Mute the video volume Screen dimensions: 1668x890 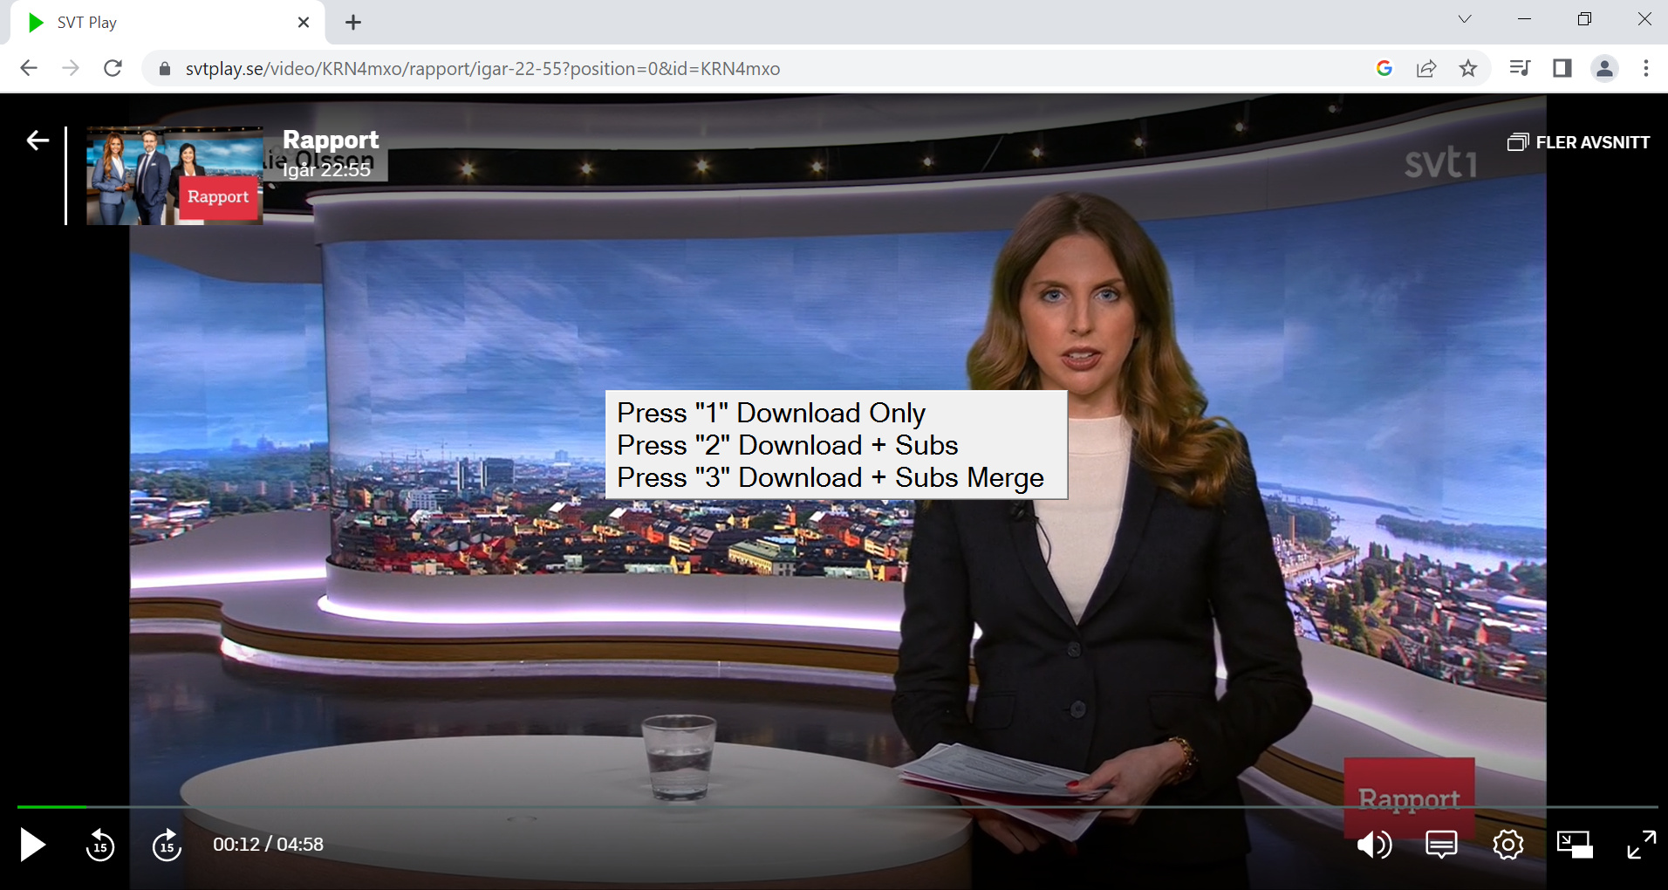1374,845
